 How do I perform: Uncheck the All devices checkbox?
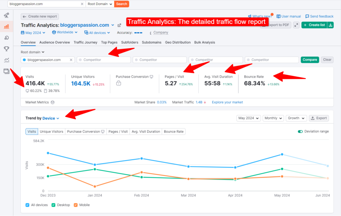point(27,205)
